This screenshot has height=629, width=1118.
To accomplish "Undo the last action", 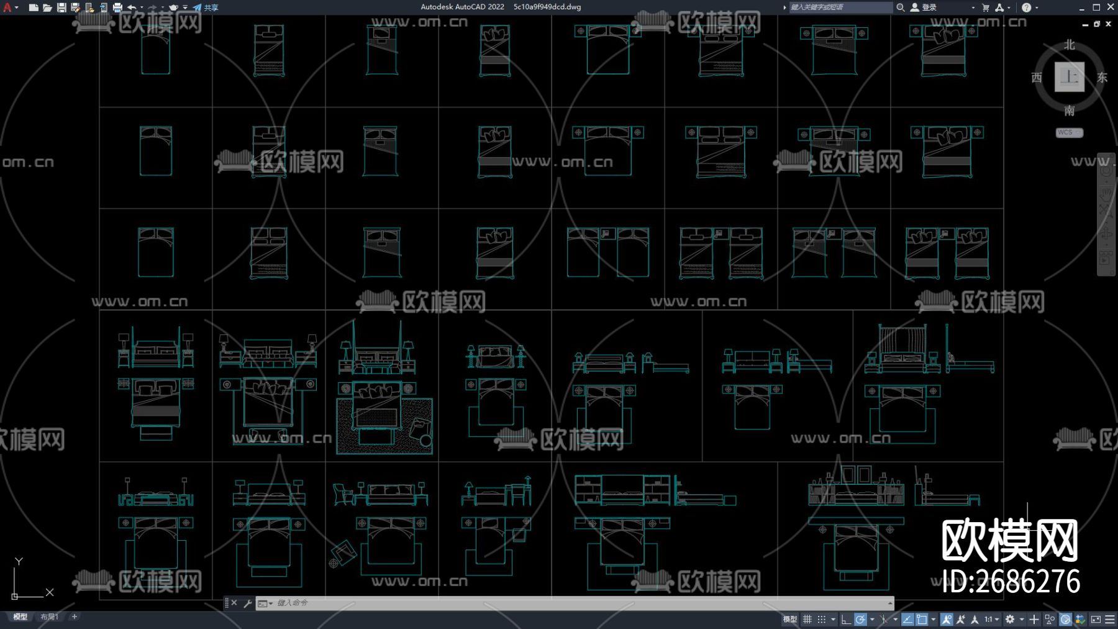I will click(x=132, y=7).
